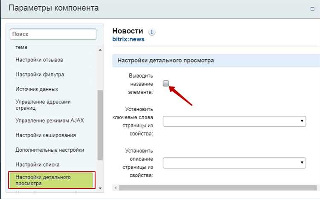Click the Новости component title

pos(128,31)
